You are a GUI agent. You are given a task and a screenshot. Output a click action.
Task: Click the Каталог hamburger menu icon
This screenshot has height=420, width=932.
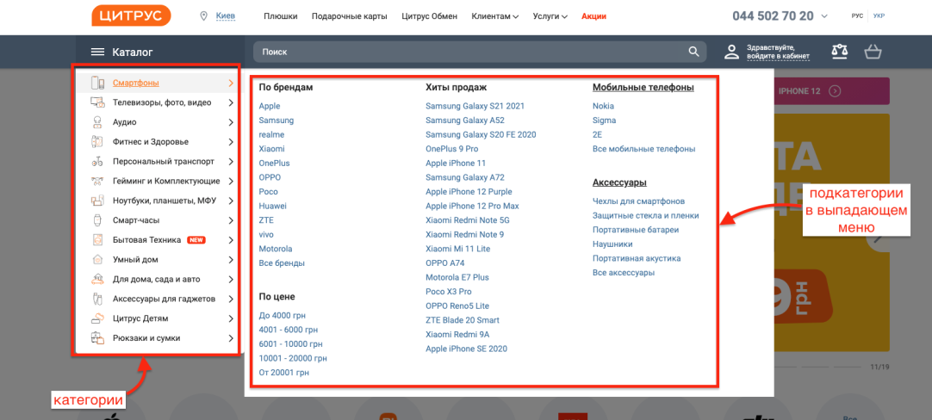[97, 52]
